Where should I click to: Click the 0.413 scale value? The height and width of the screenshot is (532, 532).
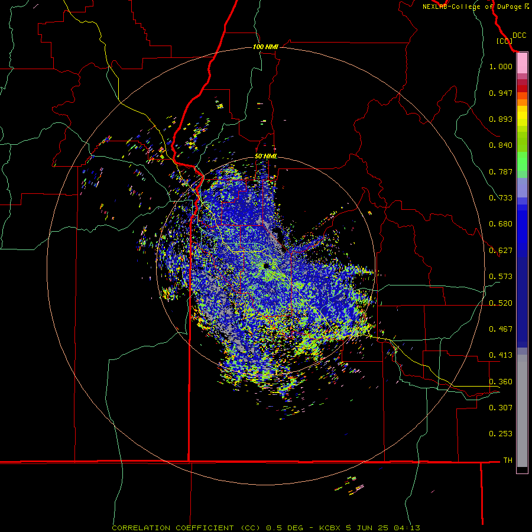point(501,355)
